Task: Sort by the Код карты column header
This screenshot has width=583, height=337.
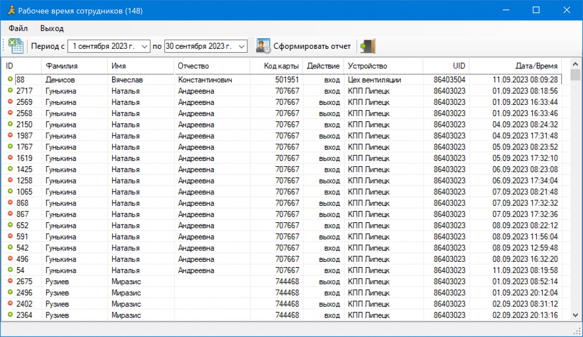Action: (x=277, y=66)
